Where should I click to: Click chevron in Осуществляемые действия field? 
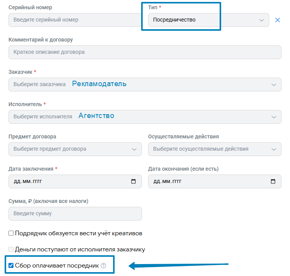(274, 150)
